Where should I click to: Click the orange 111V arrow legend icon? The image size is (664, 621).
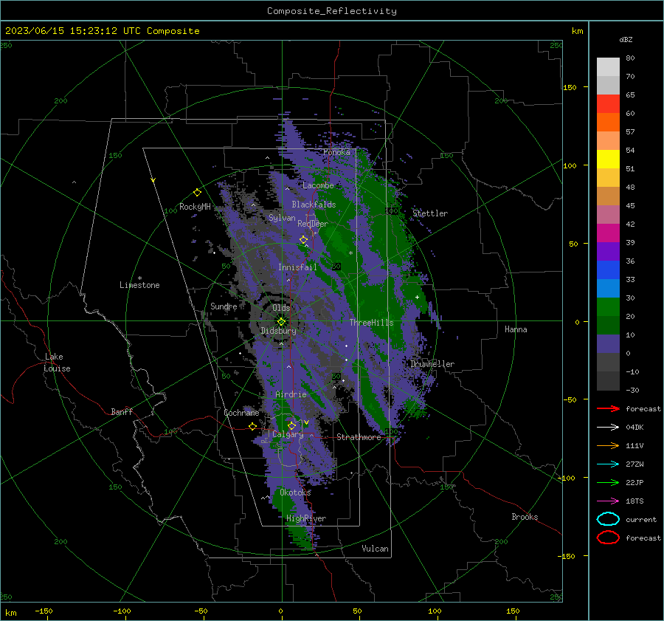(608, 445)
